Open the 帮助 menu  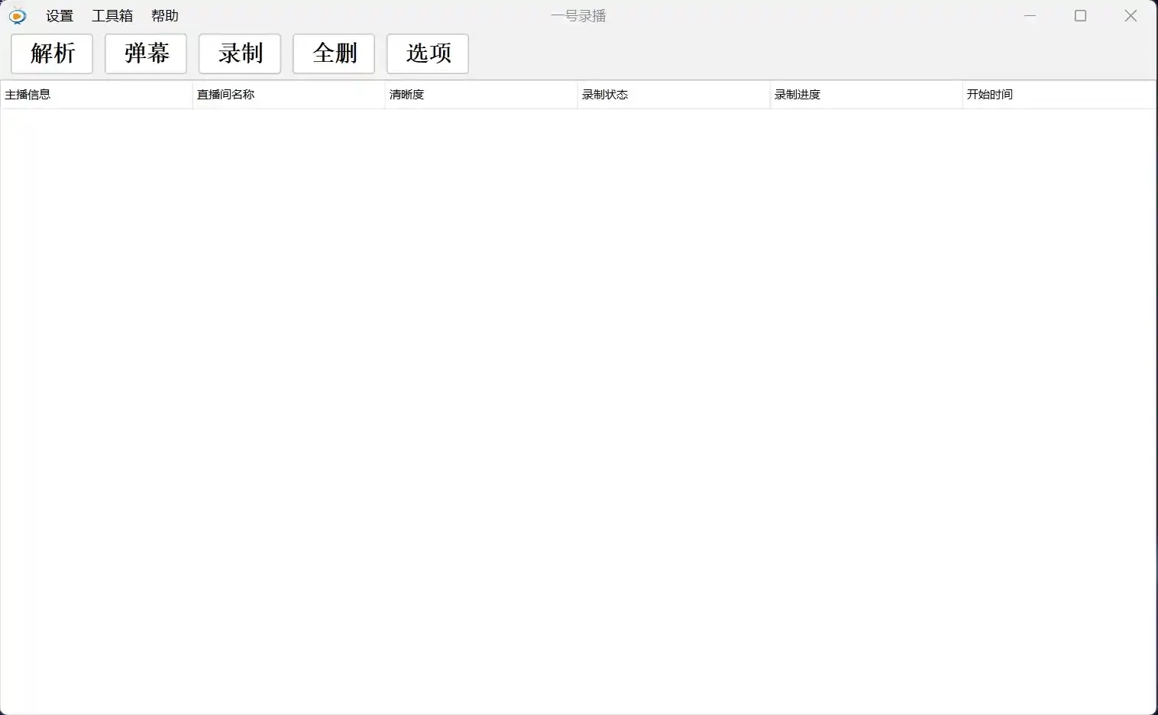[164, 16]
